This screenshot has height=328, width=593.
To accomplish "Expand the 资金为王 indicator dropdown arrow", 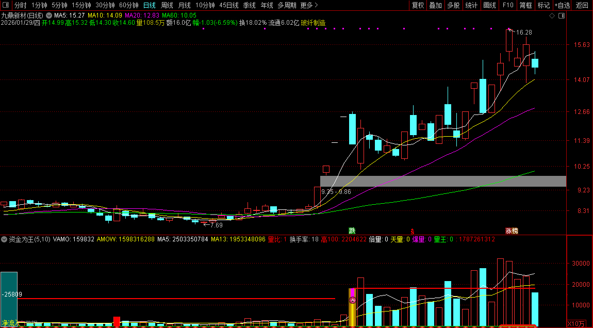I will pos(4,239).
